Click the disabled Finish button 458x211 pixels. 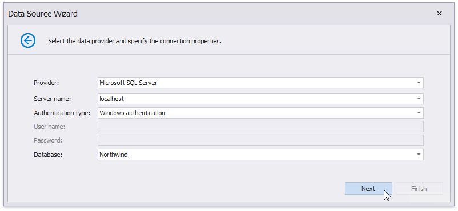419,189
